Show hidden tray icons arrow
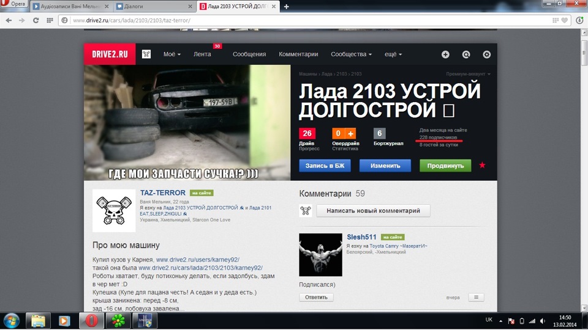 [x=500, y=321]
